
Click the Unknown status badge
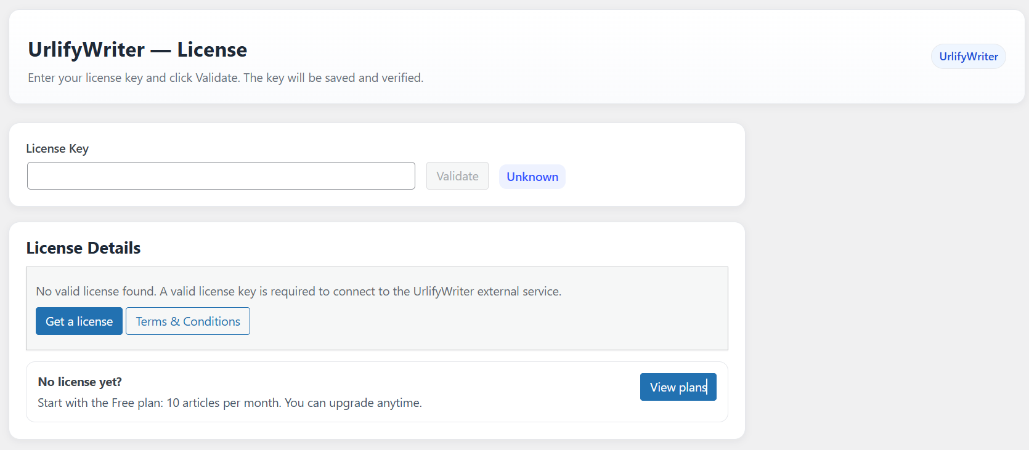[x=532, y=177]
